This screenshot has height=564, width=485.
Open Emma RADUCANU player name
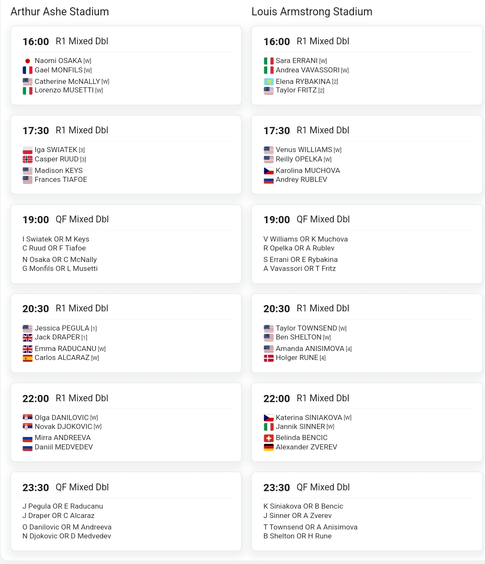point(66,349)
